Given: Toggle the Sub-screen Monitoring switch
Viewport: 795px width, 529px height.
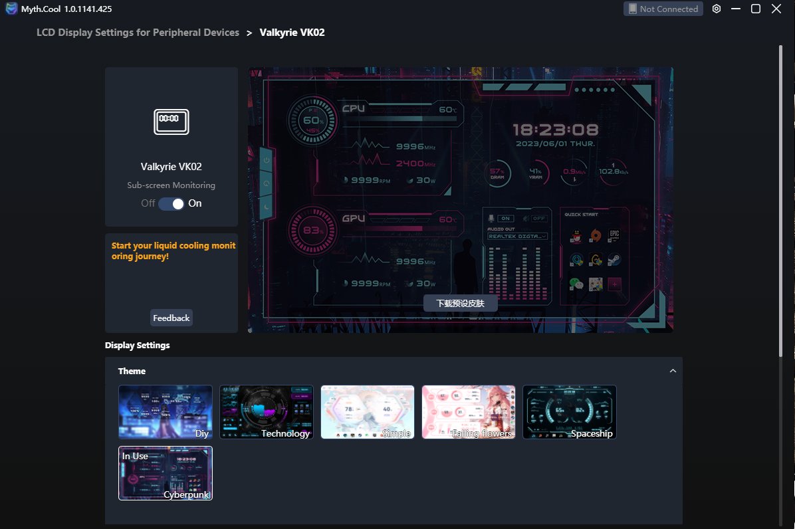Looking at the screenshot, I should tap(171, 203).
